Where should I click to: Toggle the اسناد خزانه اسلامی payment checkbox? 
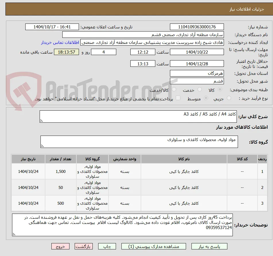click(178, 98)
